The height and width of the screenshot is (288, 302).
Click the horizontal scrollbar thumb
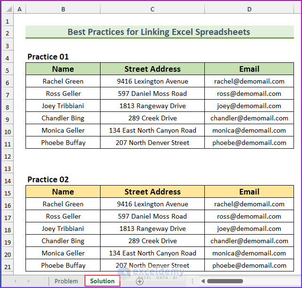225,281
